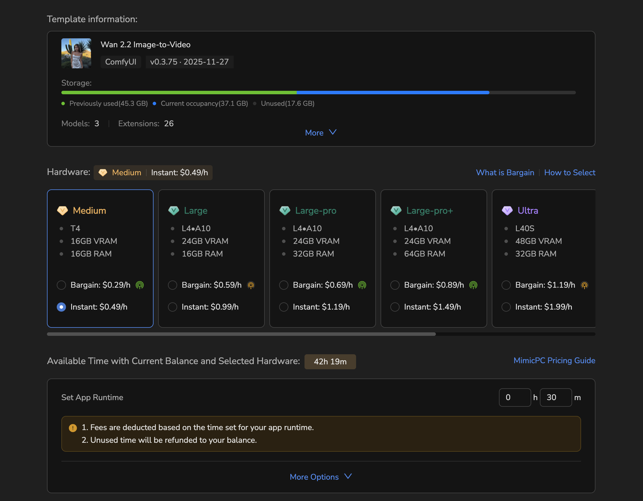Screen dimensions: 643x501
Task: Open MimicPC Pricing Guide link
Action: (554, 361)
